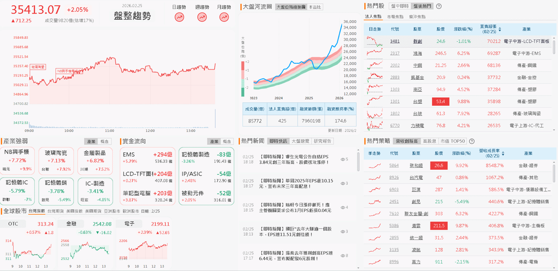
Task: Switch 資金流向 to 概念
Action: click(227, 142)
